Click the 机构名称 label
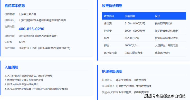 [9, 14]
